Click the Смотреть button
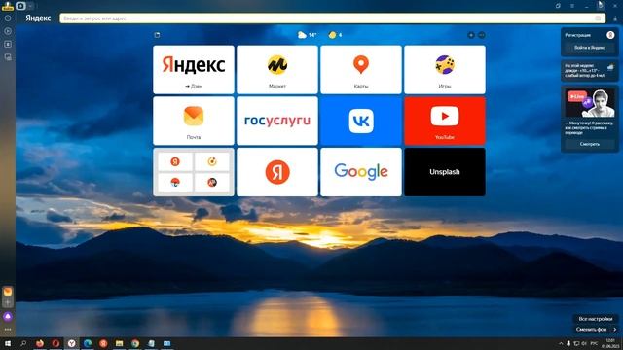 click(x=590, y=144)
